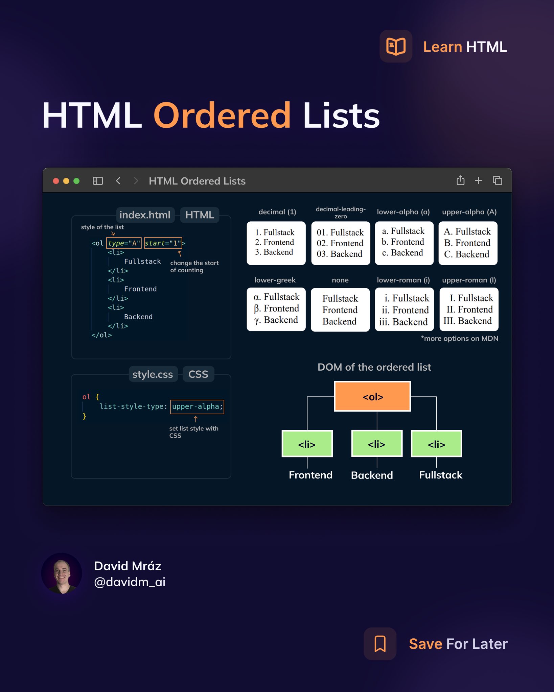Click the decimal (1) column label
554x692 pixels.
pos(277,212)
